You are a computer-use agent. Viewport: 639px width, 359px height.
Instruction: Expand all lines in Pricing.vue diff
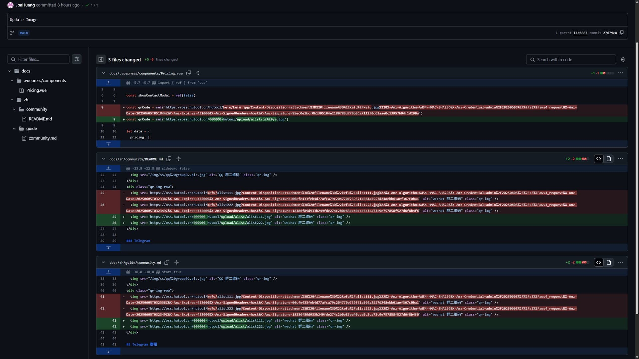pos(198,73)
